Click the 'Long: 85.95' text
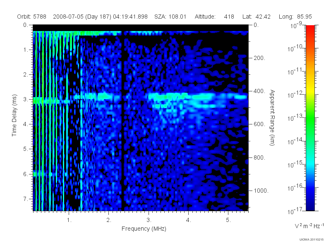The image size is (331, 248). tap(295, 17)
